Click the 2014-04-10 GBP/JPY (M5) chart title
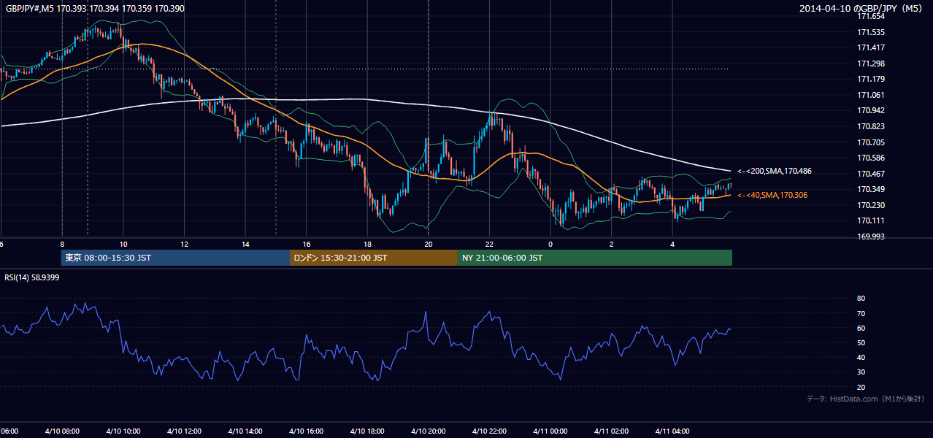The width and height of the screenshot is (933, 438). [861, 8]
